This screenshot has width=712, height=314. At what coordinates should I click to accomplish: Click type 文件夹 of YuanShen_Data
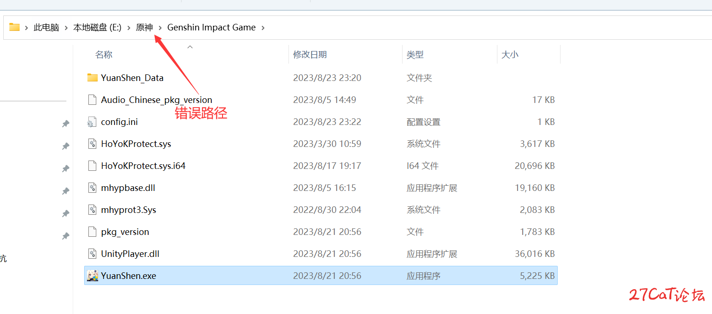coord(419,78)
